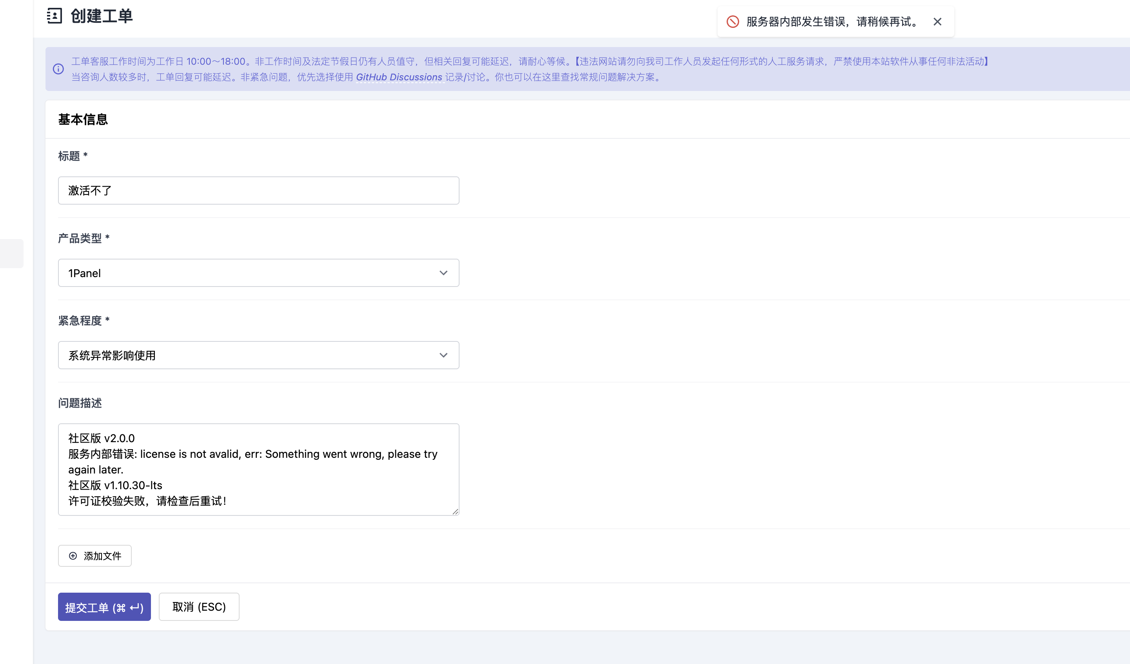Click the working hours notice text 10:00～18:00
Image resolution: width=1130 pixels, height=664 pixels.
pyautogui.click(x=216, y=62)
